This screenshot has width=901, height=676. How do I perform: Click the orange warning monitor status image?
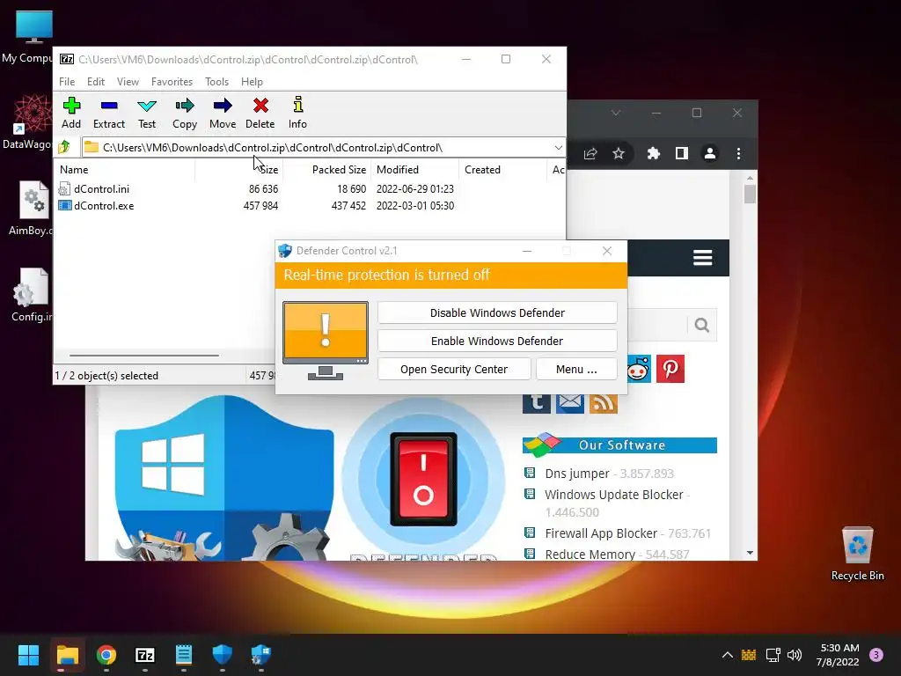[x=326, y=341]
